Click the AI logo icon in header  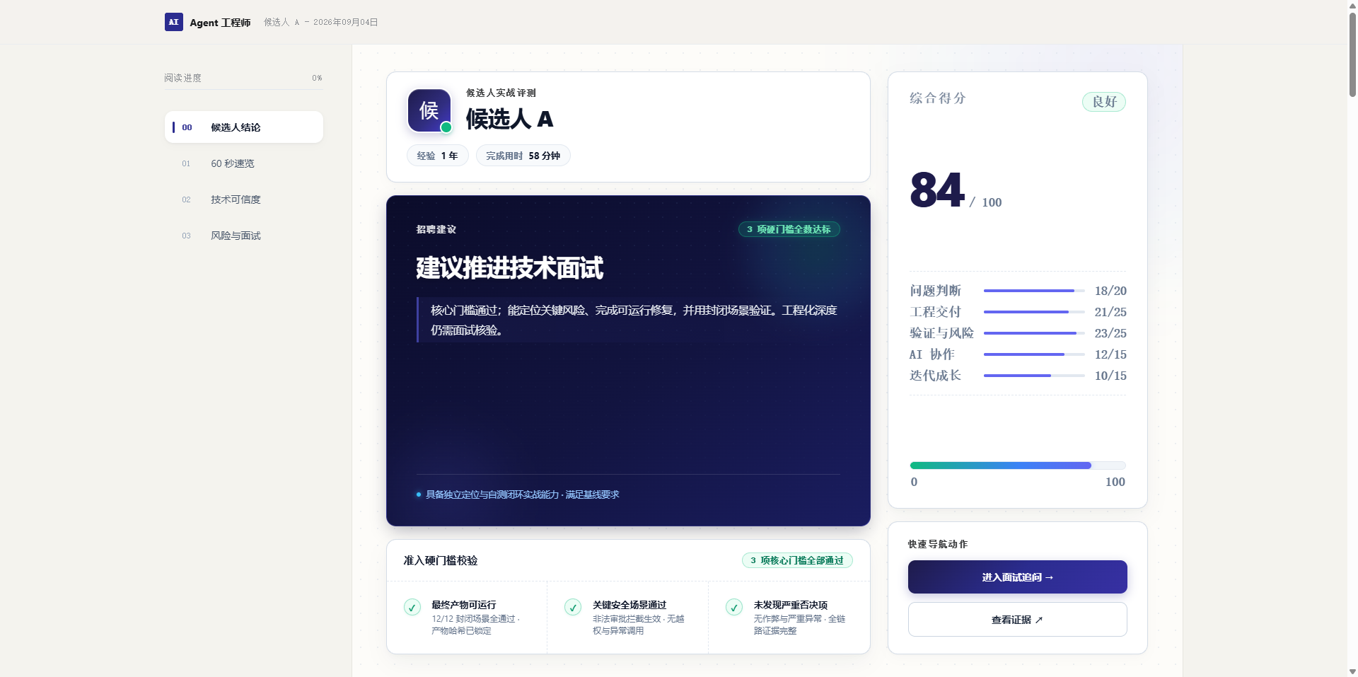point(174,22)
